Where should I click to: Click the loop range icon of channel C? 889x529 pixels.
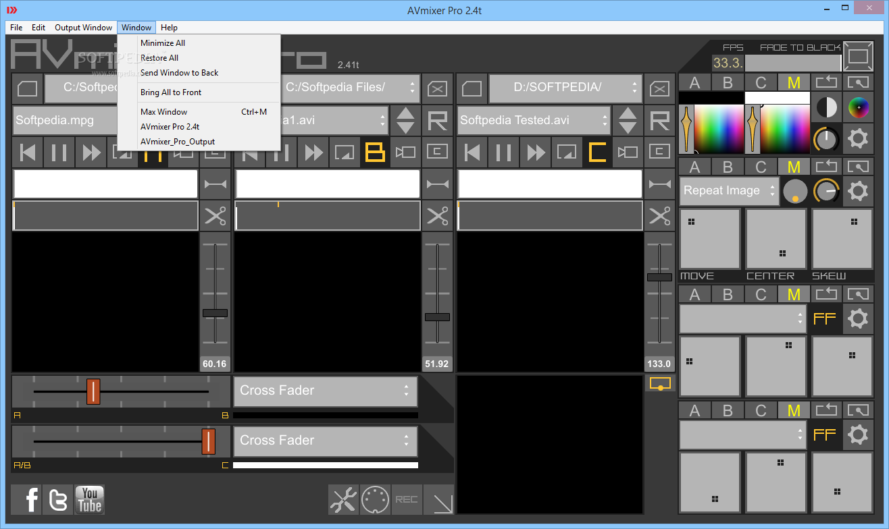pos(659,184)
